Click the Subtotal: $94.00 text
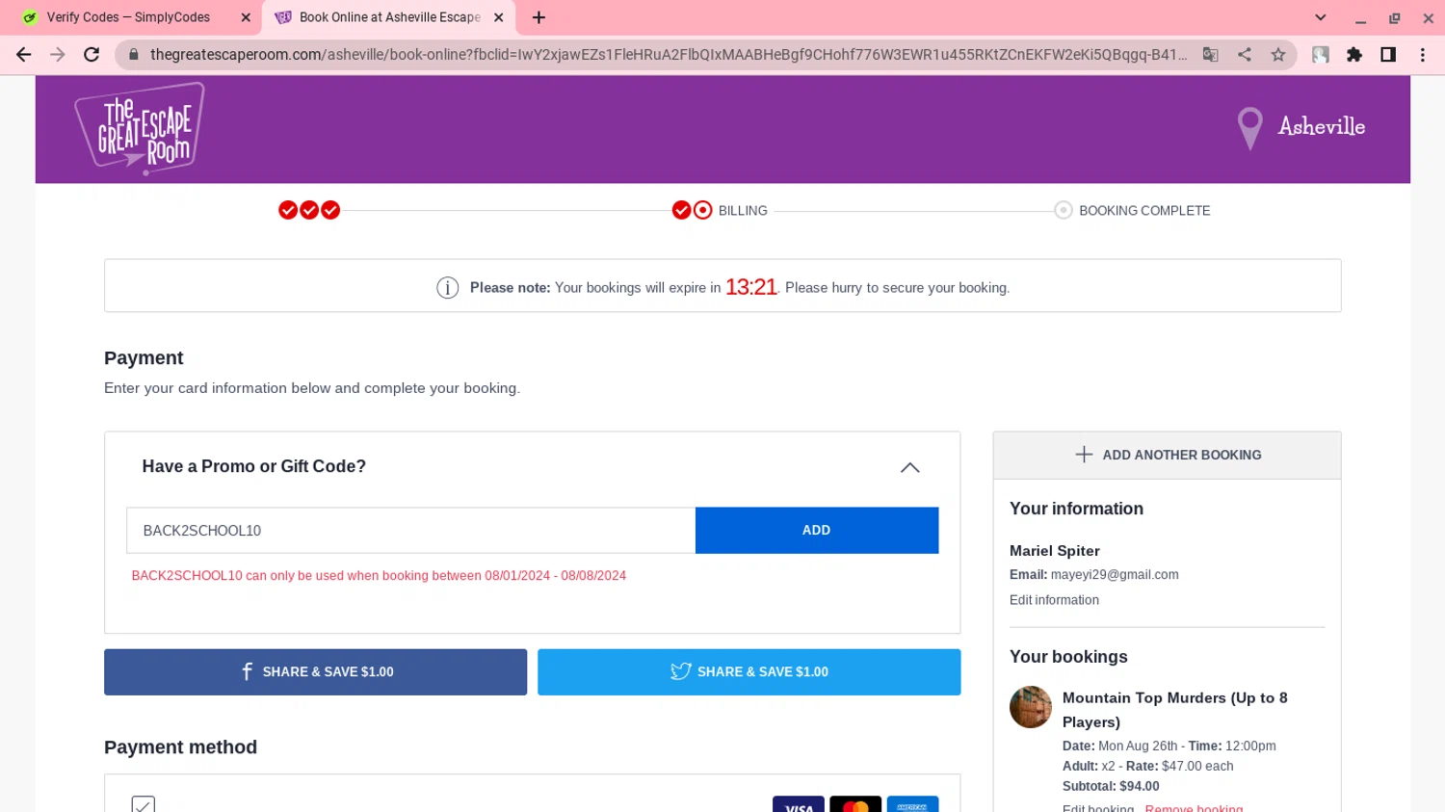1445x812 pixels. [x=1111, y=786]
